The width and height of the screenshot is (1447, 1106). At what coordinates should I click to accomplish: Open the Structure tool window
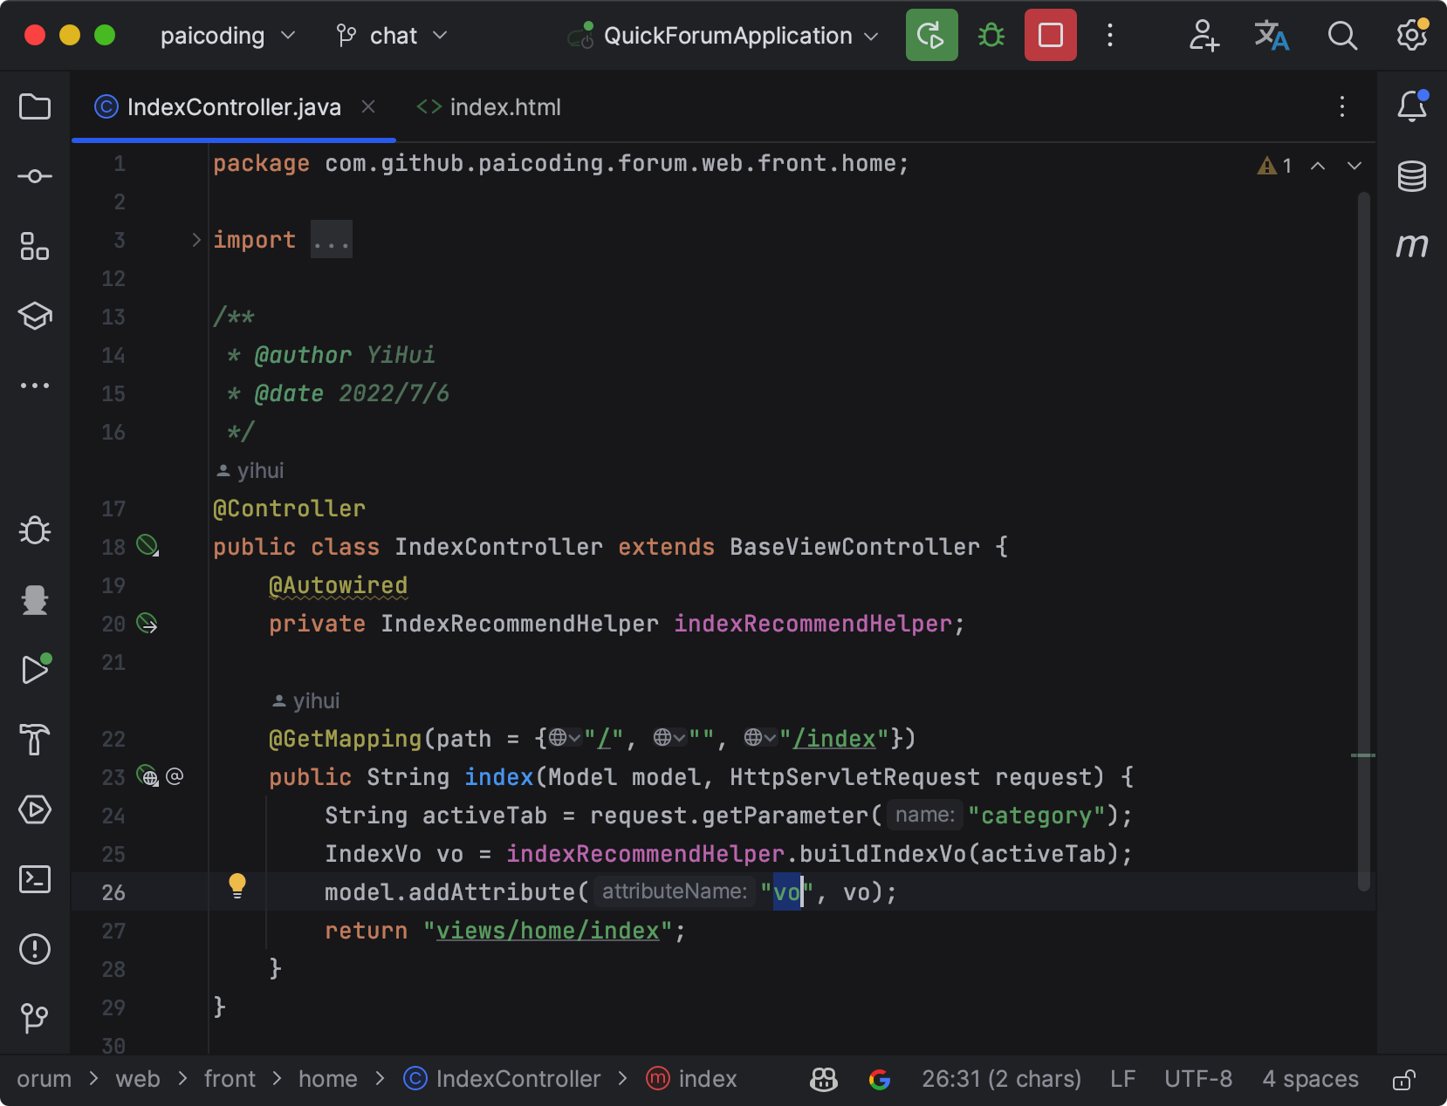(35, 247)
